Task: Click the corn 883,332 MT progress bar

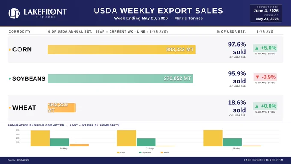Action: (x=122, y=50)
